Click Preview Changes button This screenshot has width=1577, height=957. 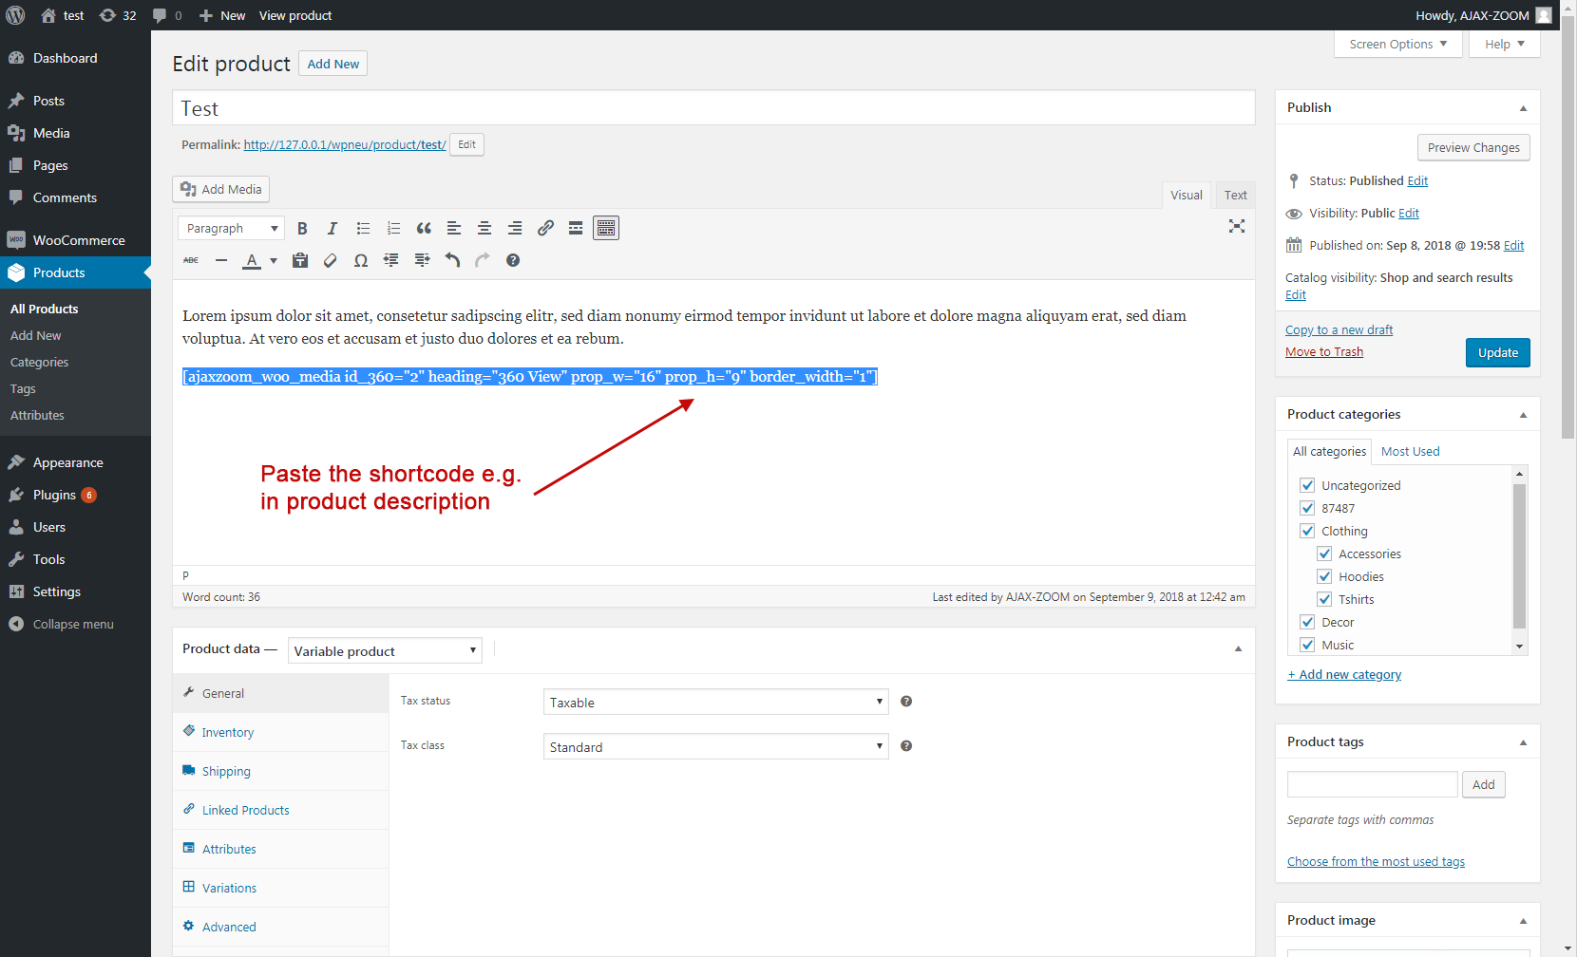click(x=1473, y=147)
